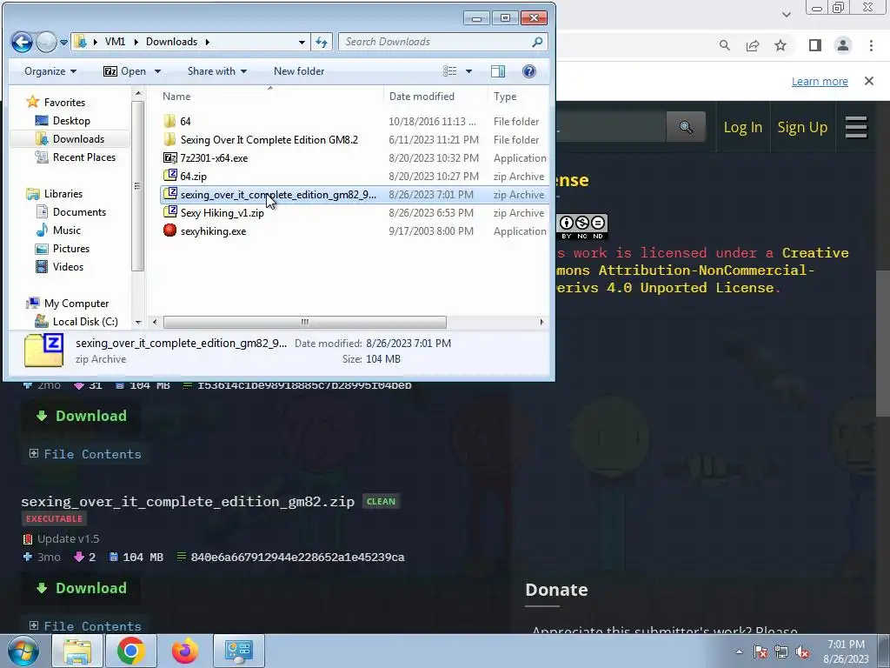The width and height of the screenshot is (890, 668).
Task: Click the file list scroll right arrow
Action: pos(541,322)
